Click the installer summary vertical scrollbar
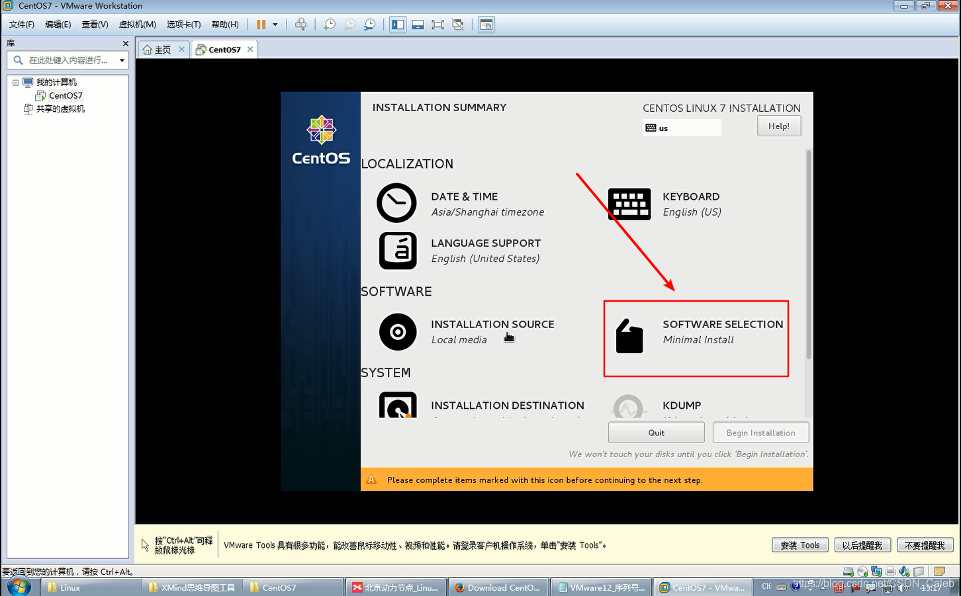The image size is (961, 596). click(808, 255)
